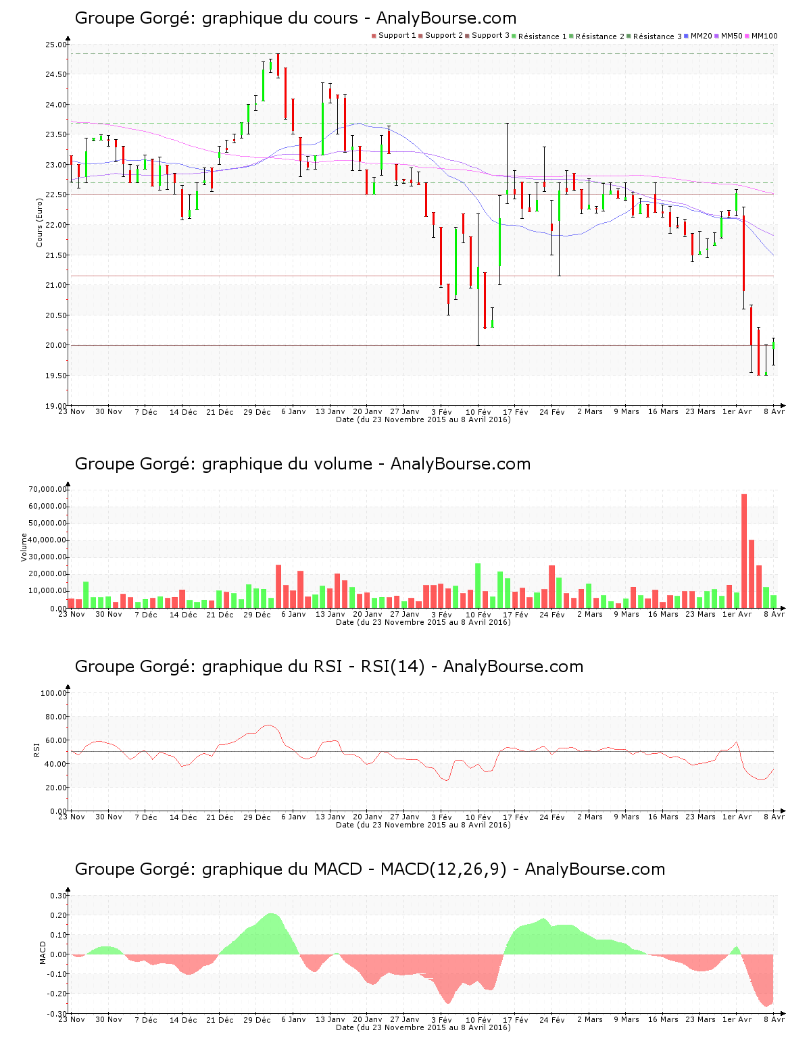Image resolution: width=811 pixels, height=1047 pixels.
Task: Click the 0.30 MACD axis label
Action: click(x=59, y=896)
